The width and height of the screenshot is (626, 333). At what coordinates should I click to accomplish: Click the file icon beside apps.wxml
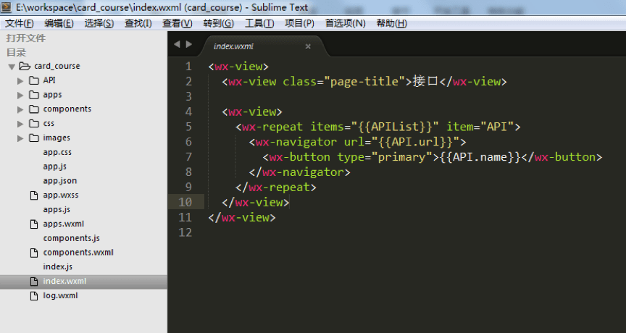[34, 224]
